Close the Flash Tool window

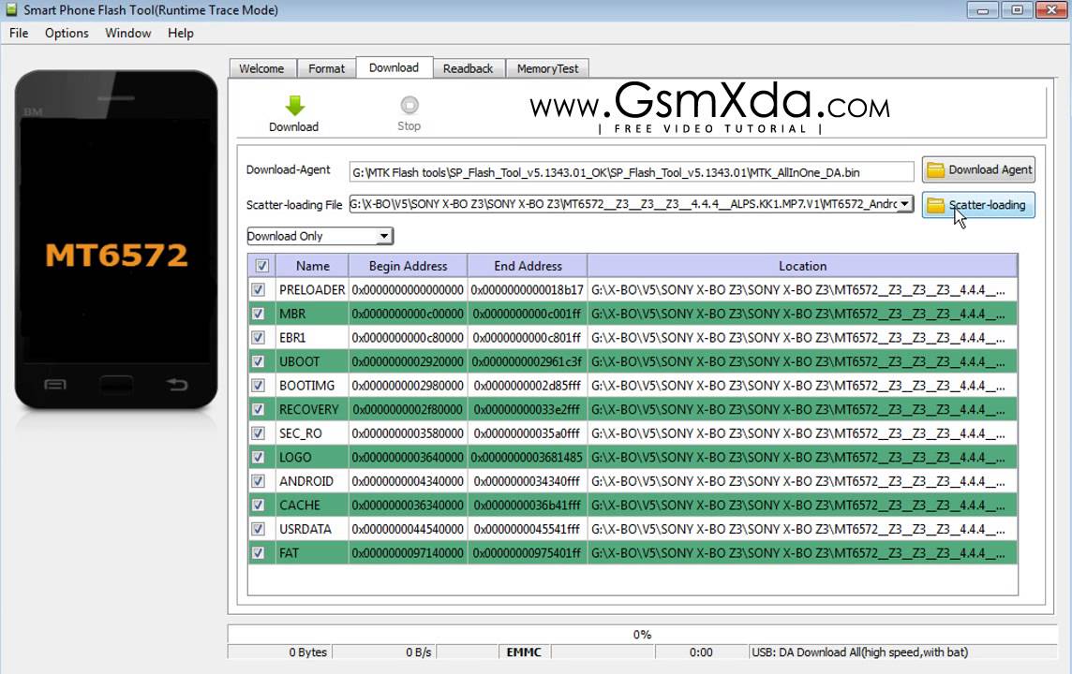pyautogui.click(x=1050, y=10)
